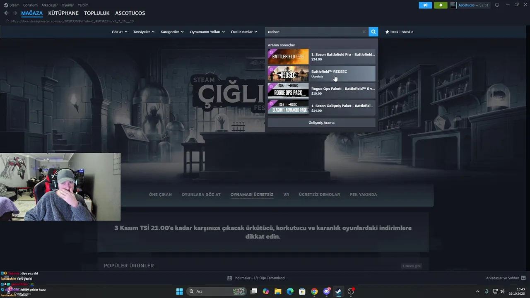Show hidden system tray icons
The image size is (530, 298).
click(478, 291)
